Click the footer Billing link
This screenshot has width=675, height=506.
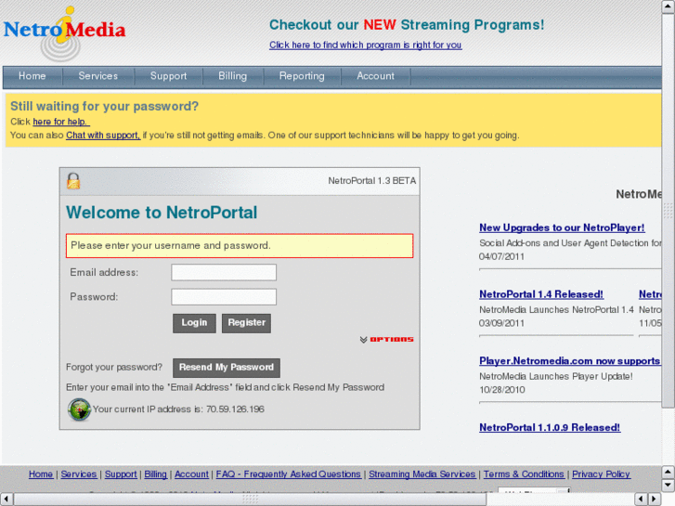point(155,474)
